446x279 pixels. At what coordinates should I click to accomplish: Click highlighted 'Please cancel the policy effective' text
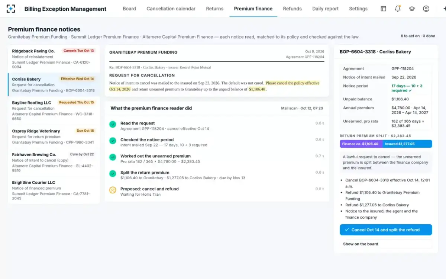pos(293,83)
